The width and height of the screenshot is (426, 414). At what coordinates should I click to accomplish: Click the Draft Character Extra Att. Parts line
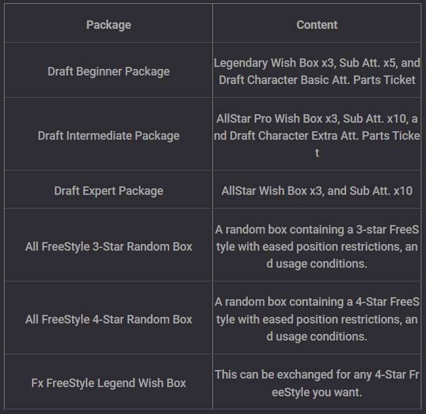pyautogui.click(x=317, y=136)
